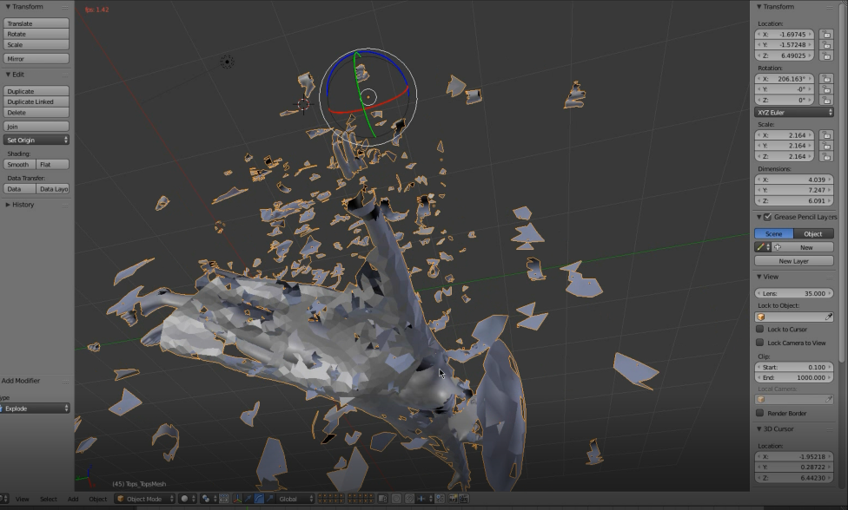Toggle the snap magnet icon
Screen dimensions: 848x510
pyautogui.click(x=410, y=499)
